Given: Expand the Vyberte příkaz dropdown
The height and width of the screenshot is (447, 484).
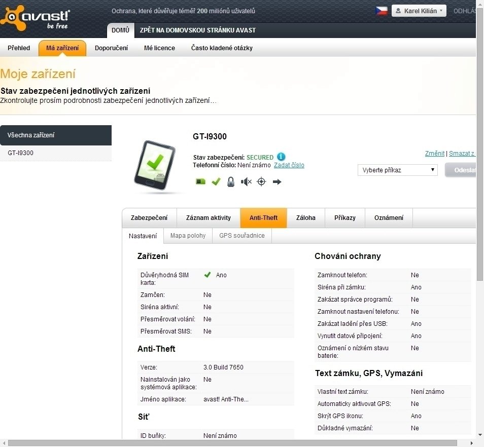Looking at the screenshot, I should tap(398, 170).
